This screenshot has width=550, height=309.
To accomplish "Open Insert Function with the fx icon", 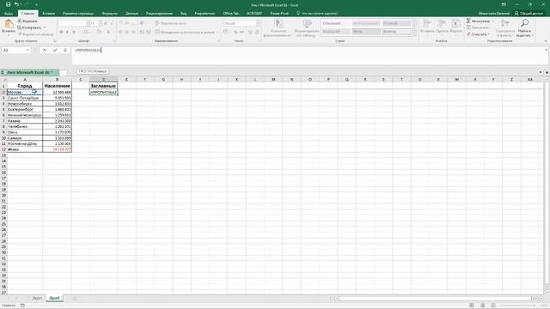I will point(65,50).
